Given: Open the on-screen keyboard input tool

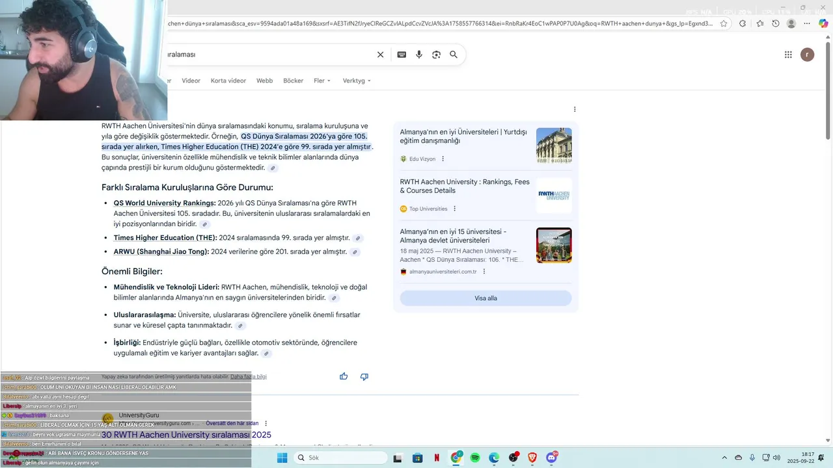Looking at the screenshot, I should point(402,55).
